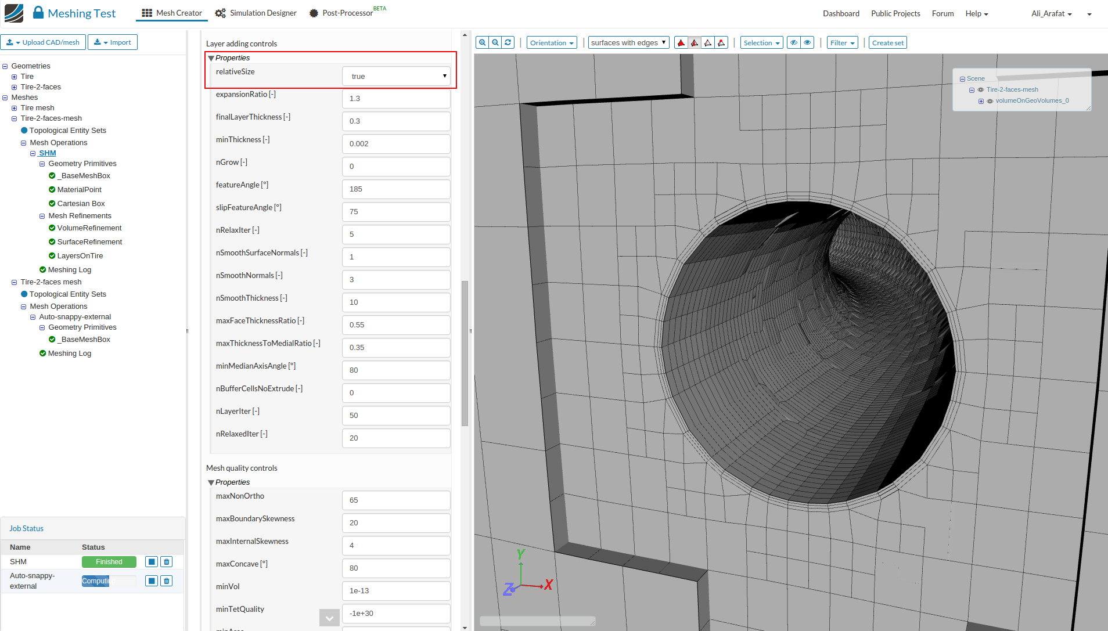This screenshot has height=631, width=1108.
Task: Select the first red pyramid selection-mode icon
Action: pyautogui.click(x=681, y=42)
